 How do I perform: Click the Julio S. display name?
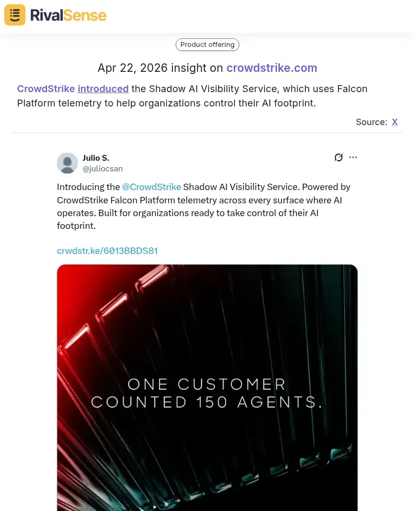[x=96, y=158]
